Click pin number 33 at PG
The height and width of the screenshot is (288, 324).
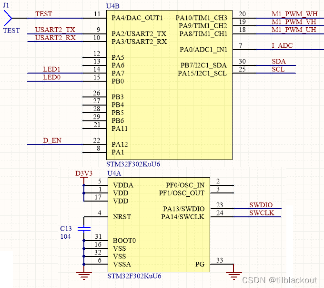(x=220, y=260)
